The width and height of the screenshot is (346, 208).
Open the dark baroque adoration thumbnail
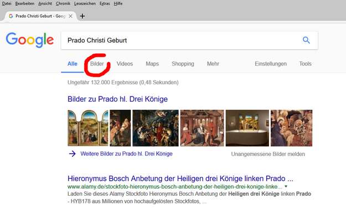click(156, 128)
